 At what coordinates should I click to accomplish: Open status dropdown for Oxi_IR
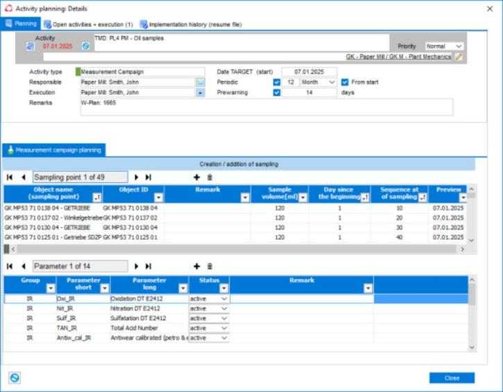click(224, 299)
